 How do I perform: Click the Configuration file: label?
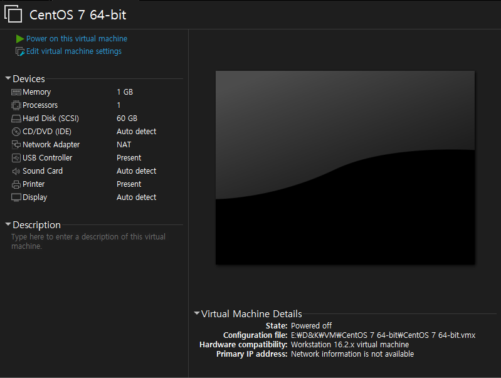255,335
